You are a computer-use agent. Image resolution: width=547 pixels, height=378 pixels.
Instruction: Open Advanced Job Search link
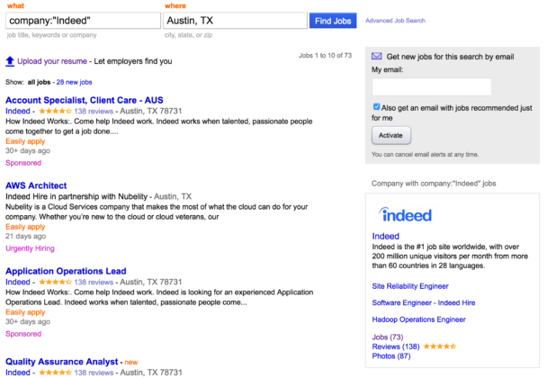395,21
